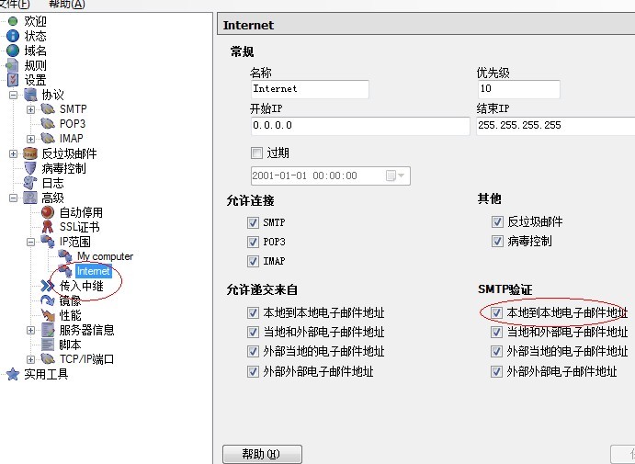Toggle 本地到本地电子邮件地址 under SMTP验证

coord(496,312)
